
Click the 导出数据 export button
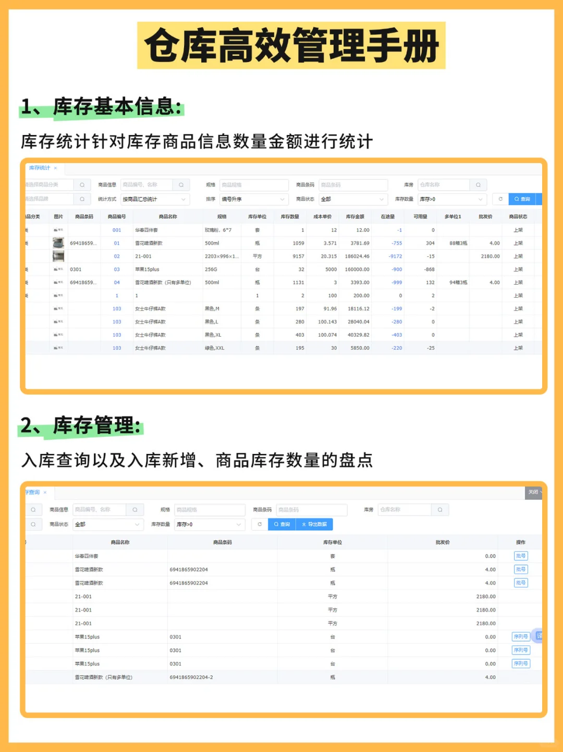pyautogui.click(x=316, y=524)
